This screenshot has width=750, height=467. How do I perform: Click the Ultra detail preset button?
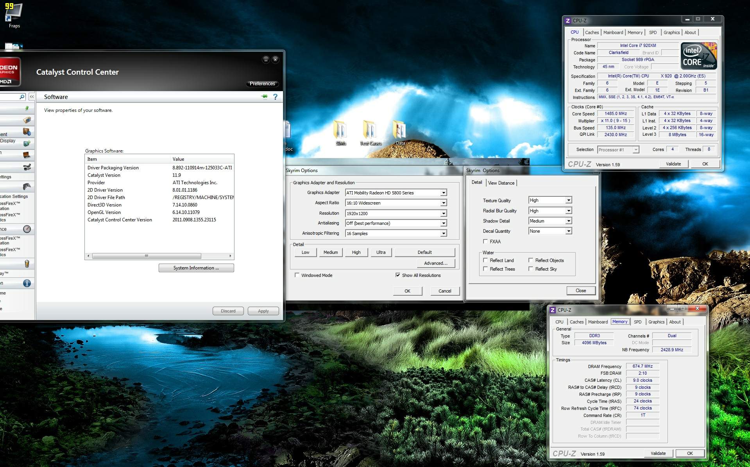381,252
